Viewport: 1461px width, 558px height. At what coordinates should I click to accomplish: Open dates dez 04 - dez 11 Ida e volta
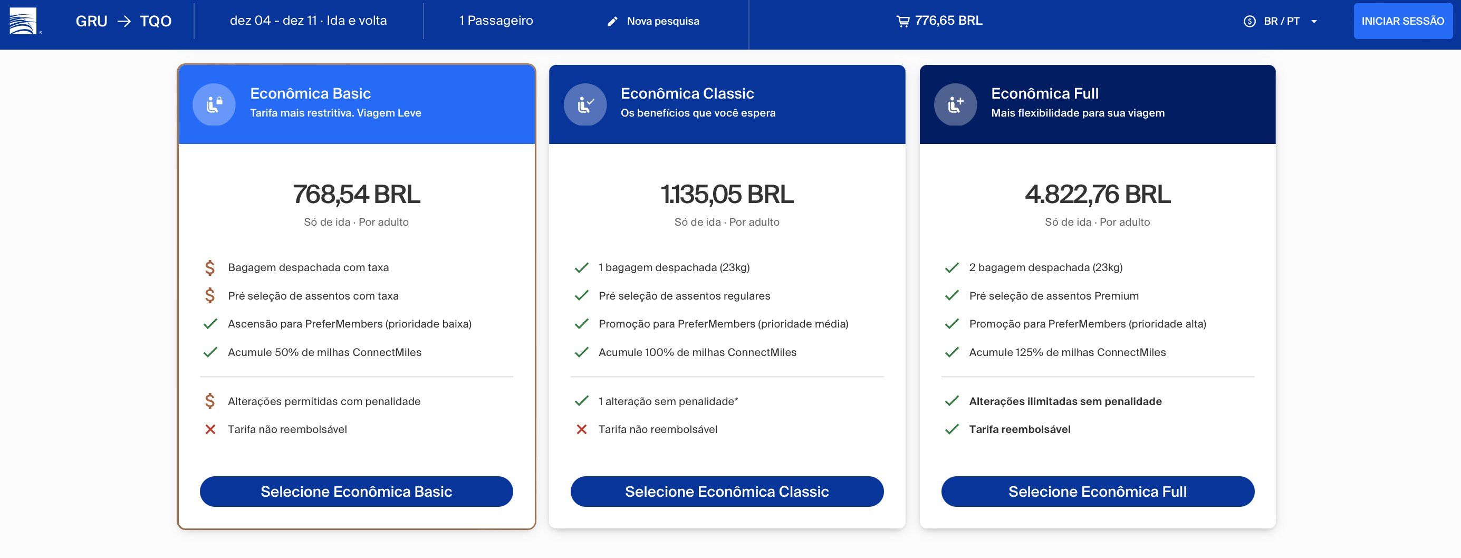(x=309, y=21)
